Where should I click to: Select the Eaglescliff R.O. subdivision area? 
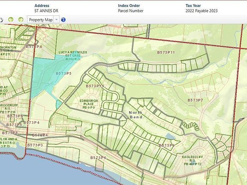click(193, 161)
